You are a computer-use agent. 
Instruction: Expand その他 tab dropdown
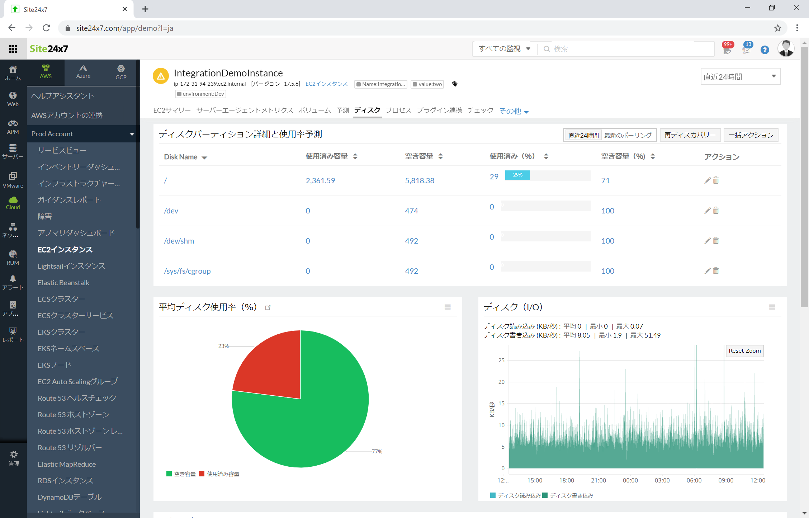[514, 111]
